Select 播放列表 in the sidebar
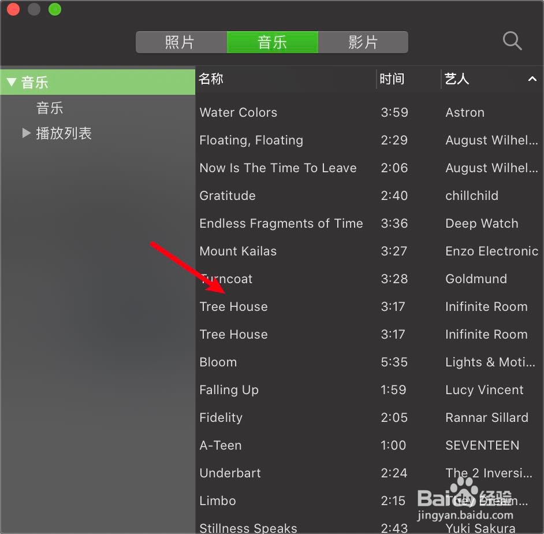The height and width of the screenshot is (534, 544). 64,133
